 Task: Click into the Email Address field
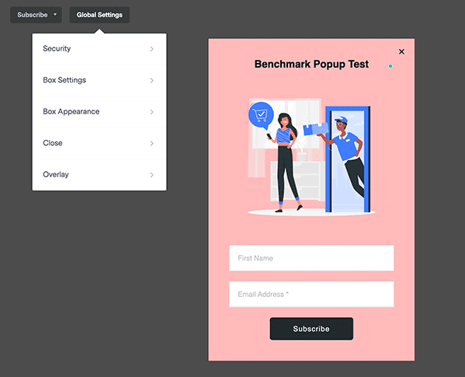point(311,294)
